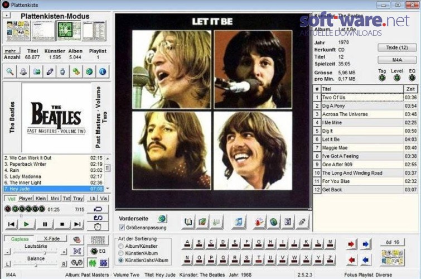The height and width of the screenshot is (279, 421).
Task: Switch to the Mini view tab
Action: [55, 199]
